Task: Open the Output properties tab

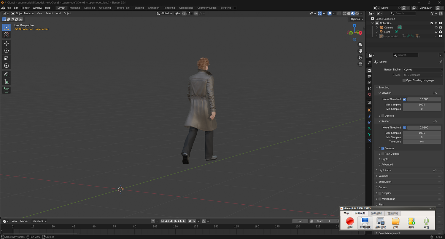Action: (369, 76)
